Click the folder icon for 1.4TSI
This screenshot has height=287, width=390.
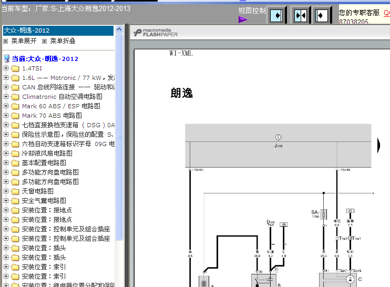(x=15, y=68)
